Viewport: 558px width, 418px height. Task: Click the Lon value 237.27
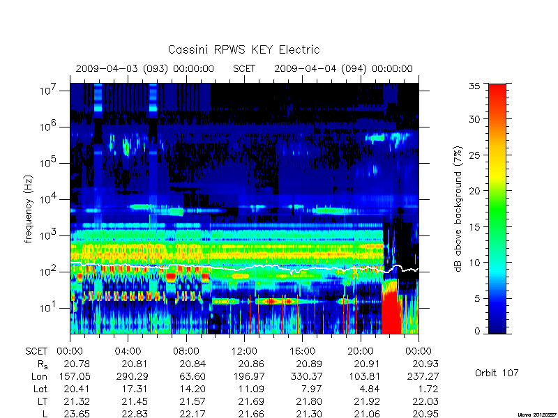coord(423,376)
